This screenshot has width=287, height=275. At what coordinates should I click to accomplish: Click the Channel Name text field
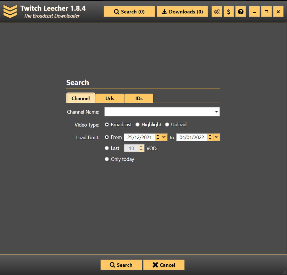click(159, 112)
